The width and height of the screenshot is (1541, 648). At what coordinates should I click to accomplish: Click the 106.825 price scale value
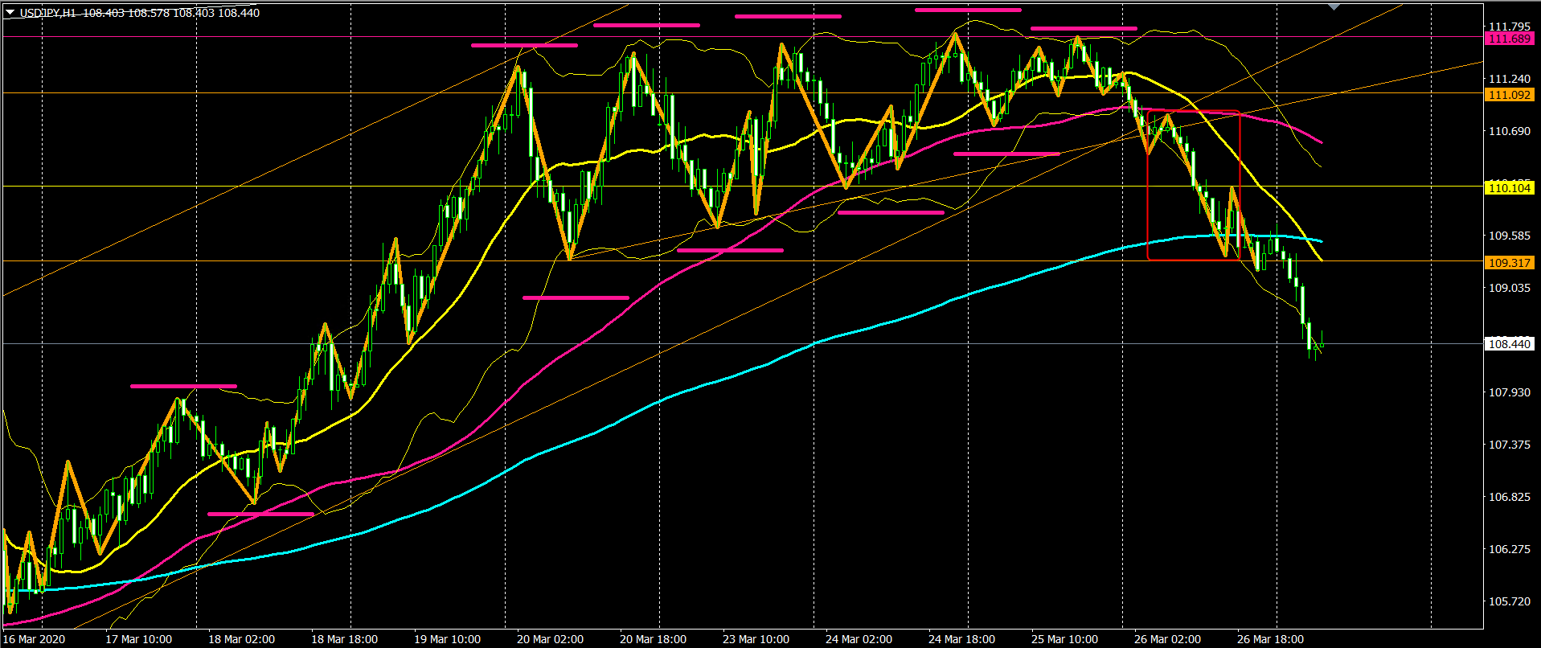(x=1510, y=497)
